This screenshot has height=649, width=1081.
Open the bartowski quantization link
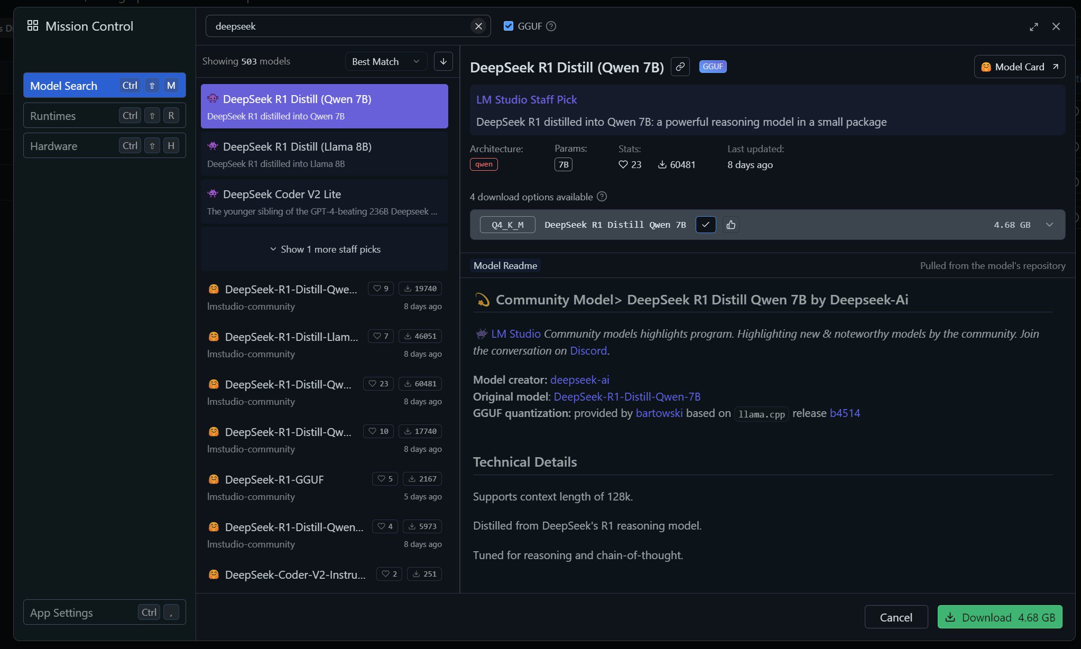coord(659,413)
